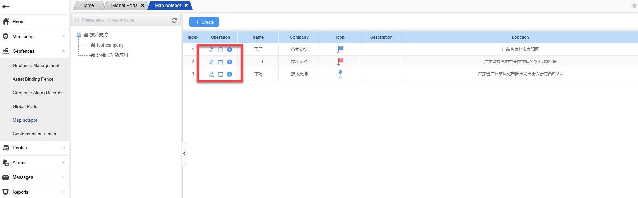
Task: Delete the row 2 hotspot via trash icon
Action: pyautogui.click(x=221, y=62)
